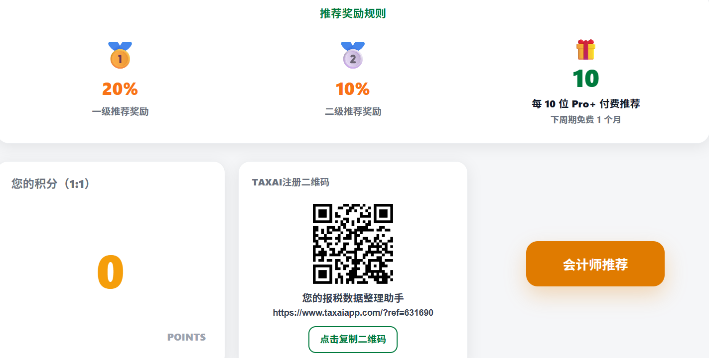709x358 pixels.
Task: Click the 您的报税数据整理助手 caption
Action: (x=353, y=298)
